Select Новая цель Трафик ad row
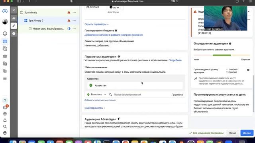255x143 pixels. pos(48,29)
